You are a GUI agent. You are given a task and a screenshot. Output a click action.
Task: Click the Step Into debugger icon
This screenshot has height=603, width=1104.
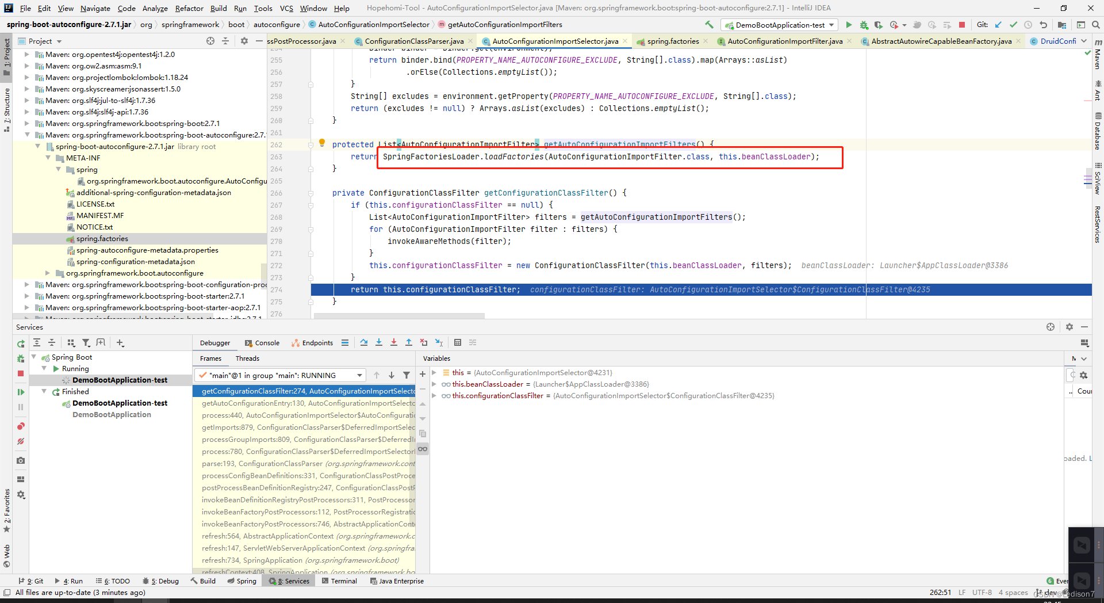[x=379, y=342]
